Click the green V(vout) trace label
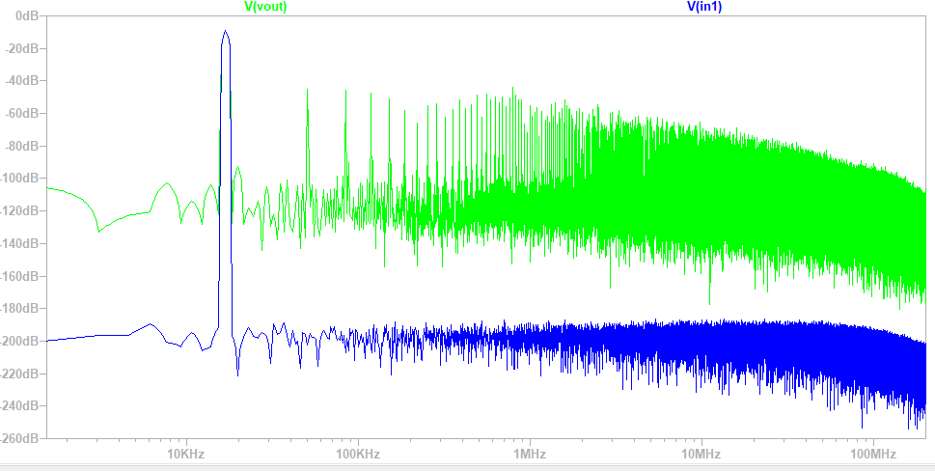935x471 pixels. click(x=265, y=7)
